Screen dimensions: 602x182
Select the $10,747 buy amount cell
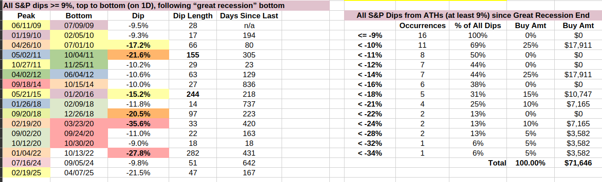[577, 94]
